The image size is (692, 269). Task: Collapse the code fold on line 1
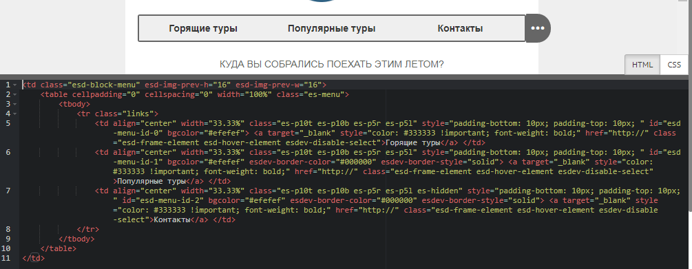pos(15,85)
